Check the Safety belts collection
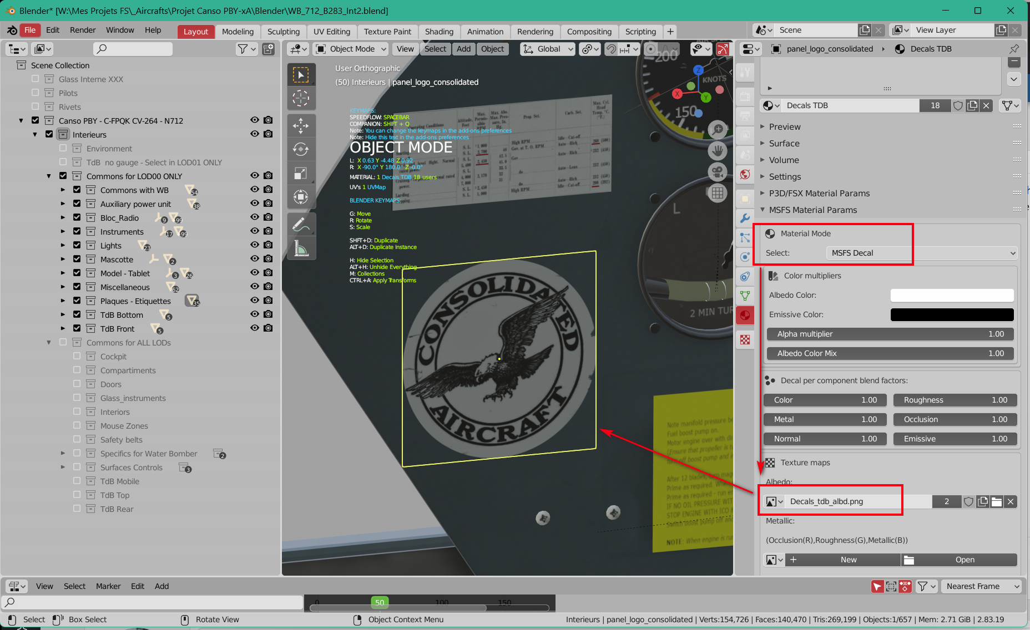 click(77, 439)
